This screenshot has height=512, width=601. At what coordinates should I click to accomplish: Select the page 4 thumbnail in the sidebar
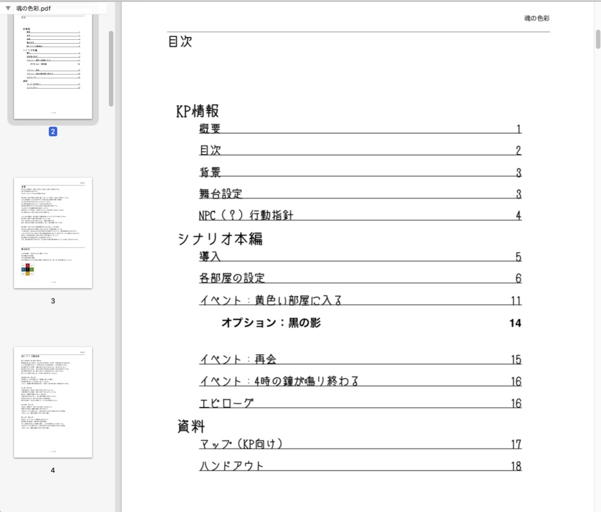tap(53, 400)
